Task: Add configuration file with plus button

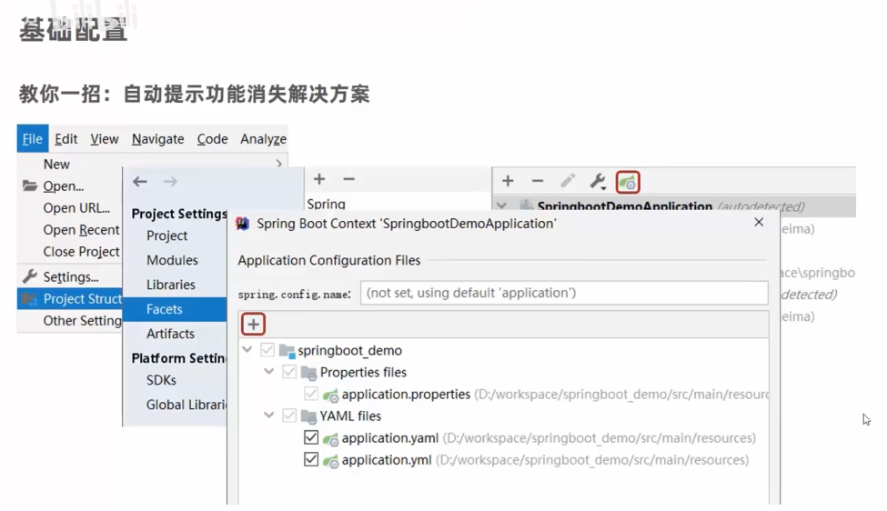Action: pyautogui.click(x=254, y=325)
